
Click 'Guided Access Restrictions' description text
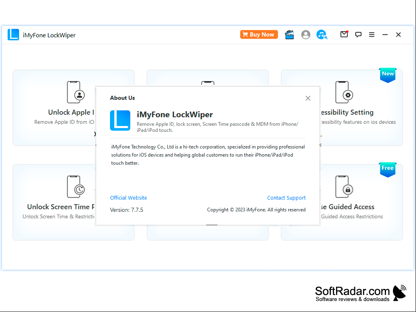[352, 217]
